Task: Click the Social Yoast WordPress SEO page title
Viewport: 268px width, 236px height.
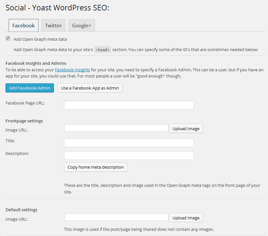Action: [57, 7]
